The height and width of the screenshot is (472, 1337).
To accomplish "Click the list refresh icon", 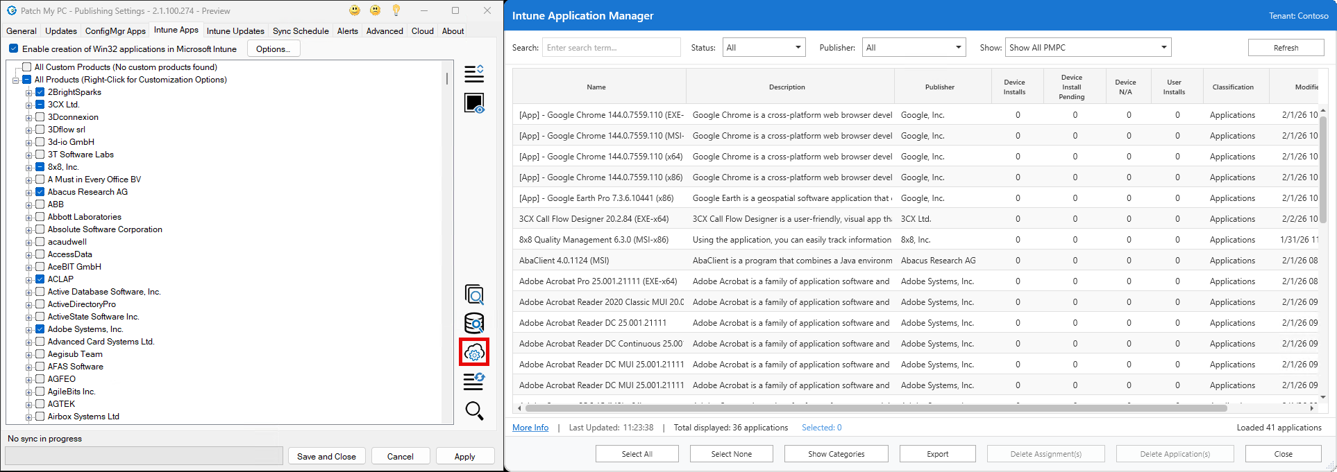I will (x=474, y=381).
